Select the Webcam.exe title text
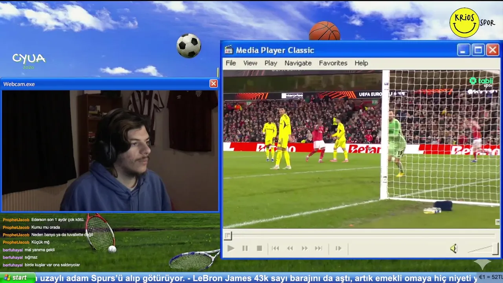The image size is (503, 283). click(x=19, y=84)
